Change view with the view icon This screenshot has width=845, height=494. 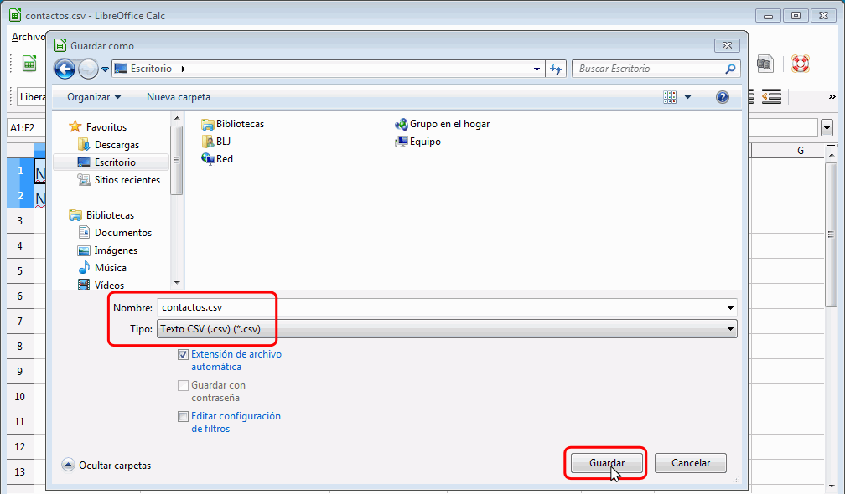670,97
